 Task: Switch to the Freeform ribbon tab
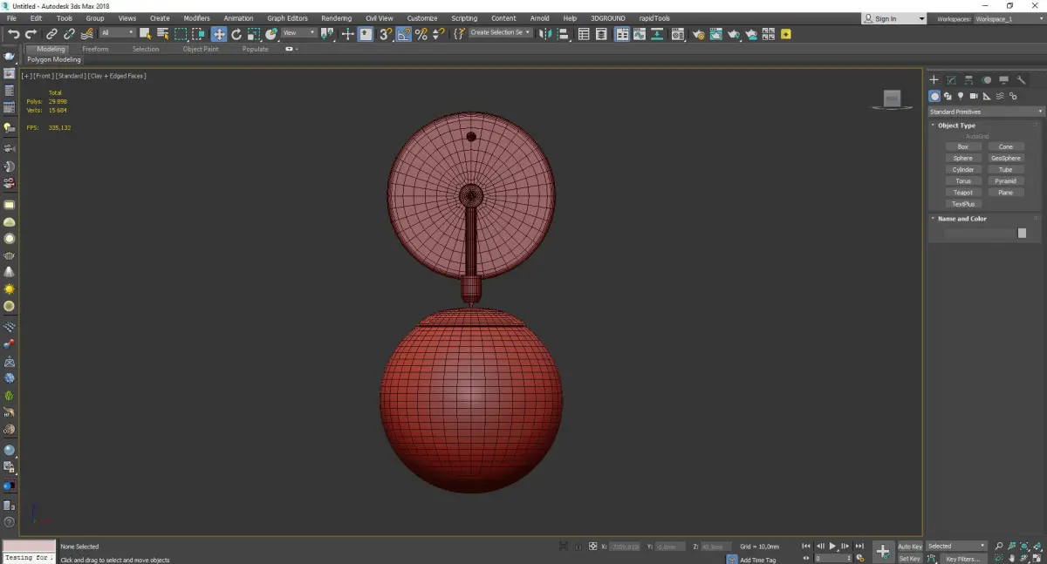click(x=95, y=49)
